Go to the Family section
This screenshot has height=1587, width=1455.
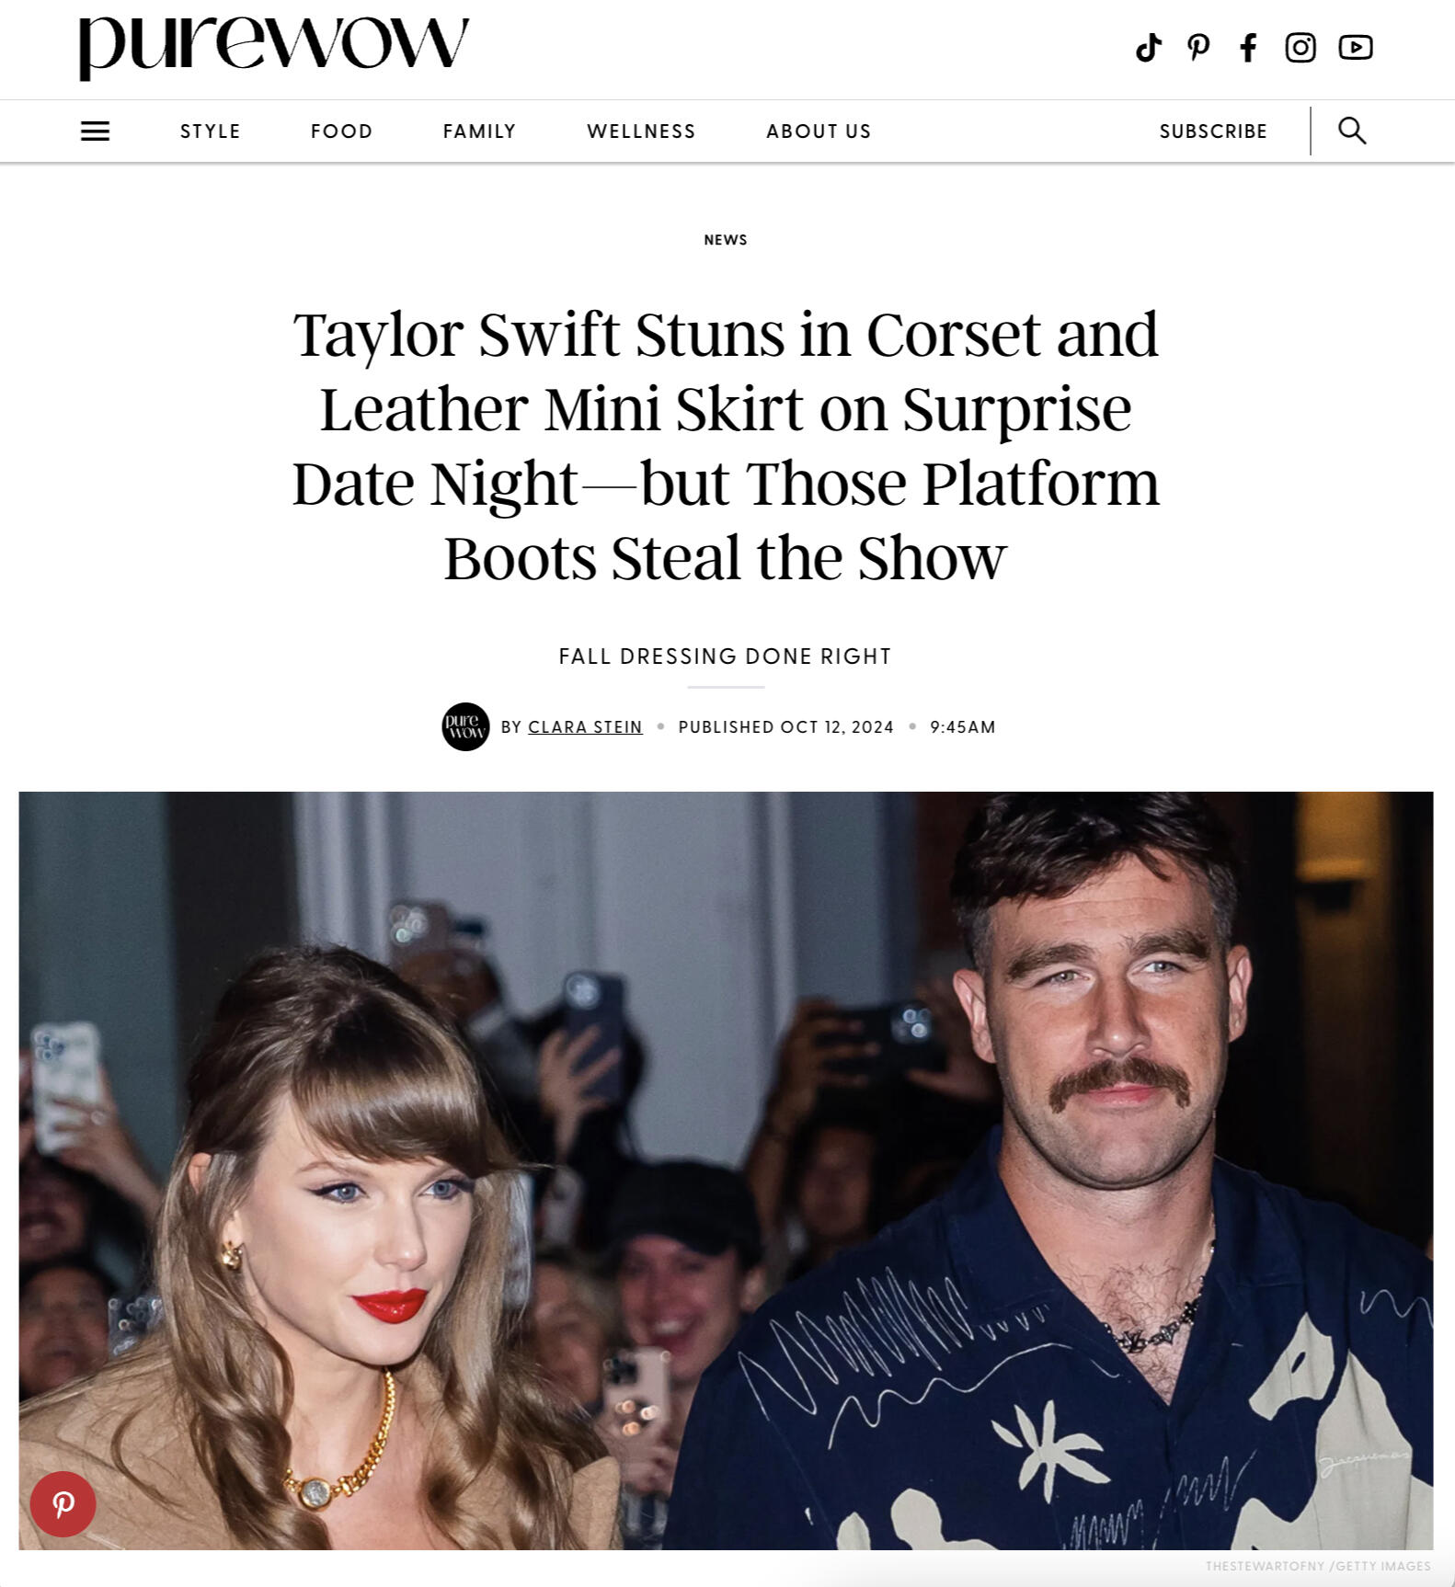pyautogui.click(x=479, y=131)
